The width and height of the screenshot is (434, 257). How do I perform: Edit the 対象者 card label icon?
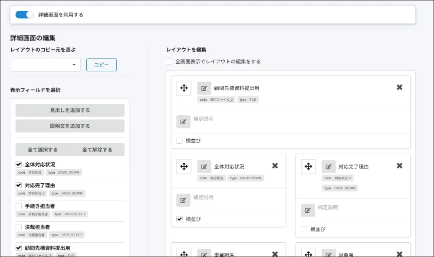pos(329,254)
